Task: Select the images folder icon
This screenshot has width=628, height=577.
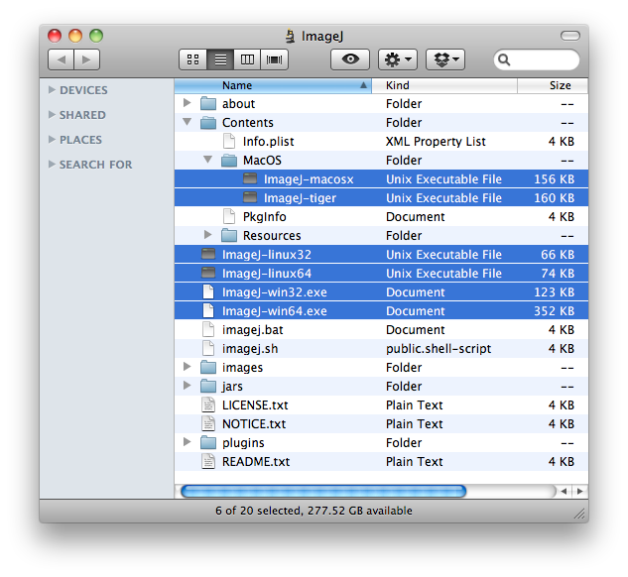Action: tap(208, 367)
